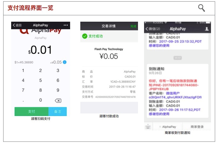Click the 11:17 time bubble in chat

tap(178, 58)
